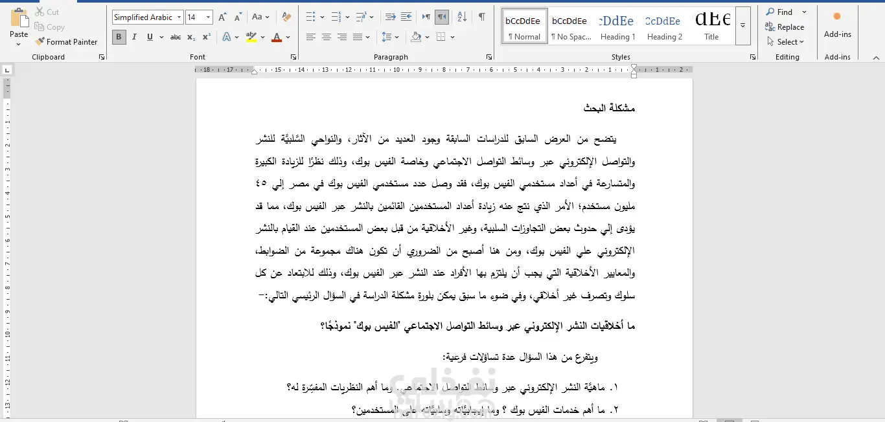This screenshot has height=422, width=885.
Task: Click the Copy command
Action: (x=49, y=27)
